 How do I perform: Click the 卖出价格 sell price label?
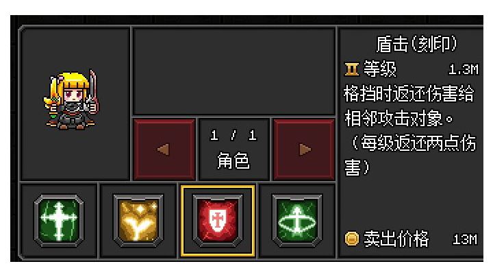(396, 239)
